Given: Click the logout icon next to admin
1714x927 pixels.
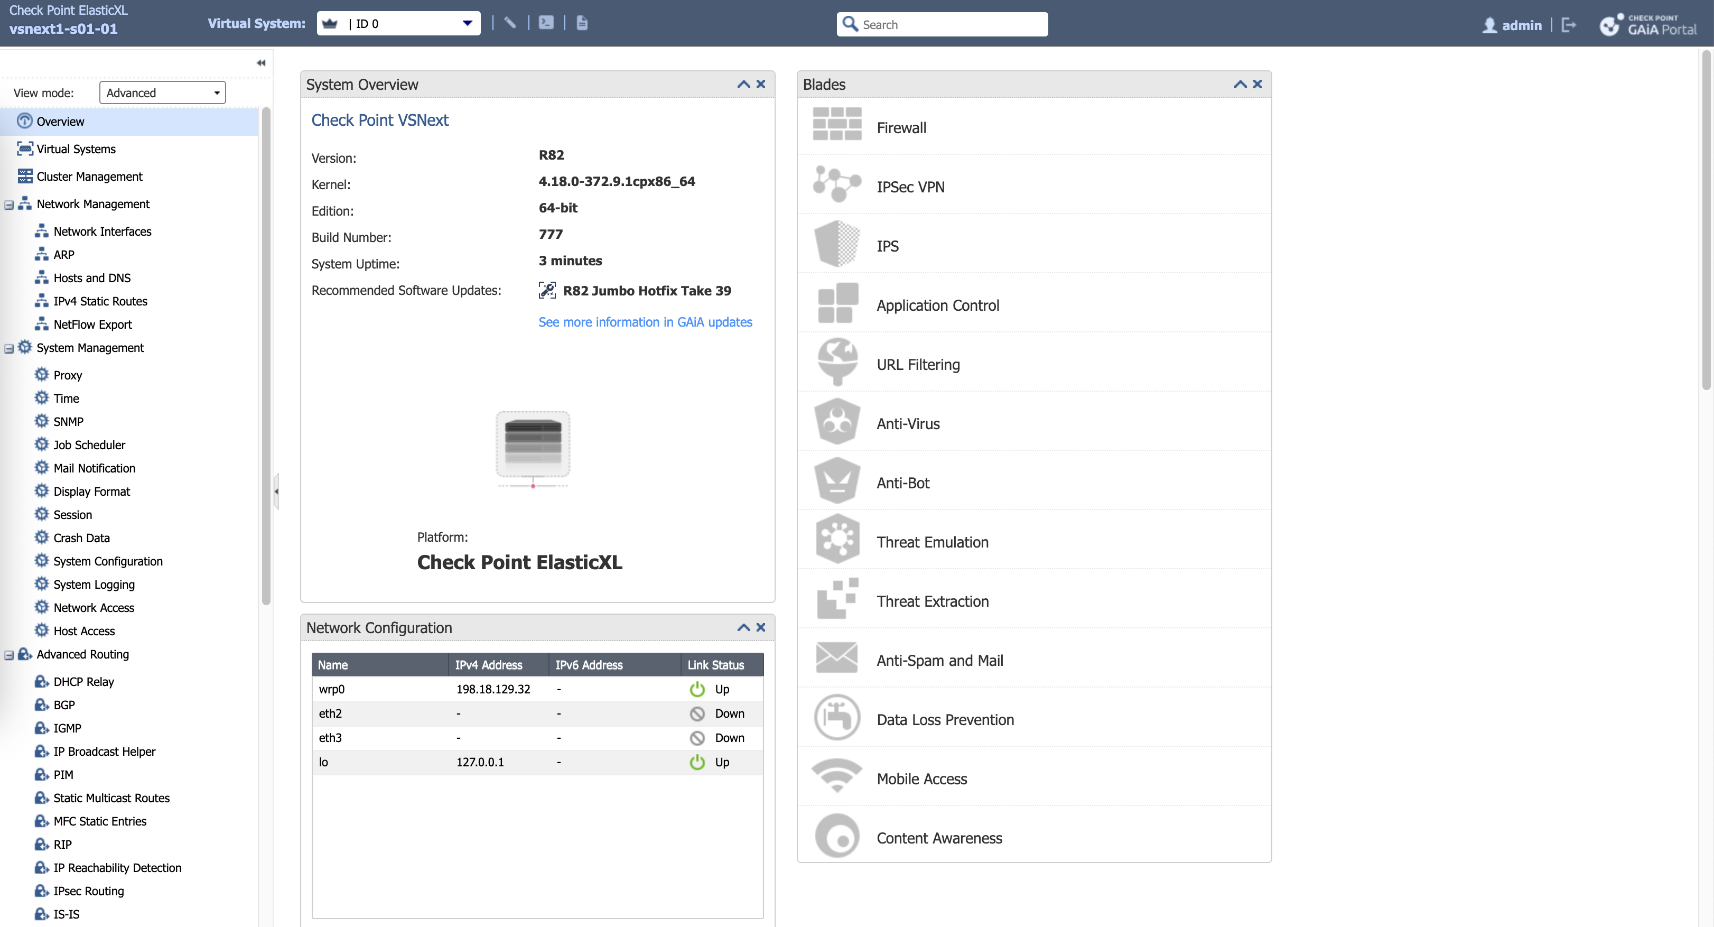Looking at the screenshot, I should [x=1568, y=25].
